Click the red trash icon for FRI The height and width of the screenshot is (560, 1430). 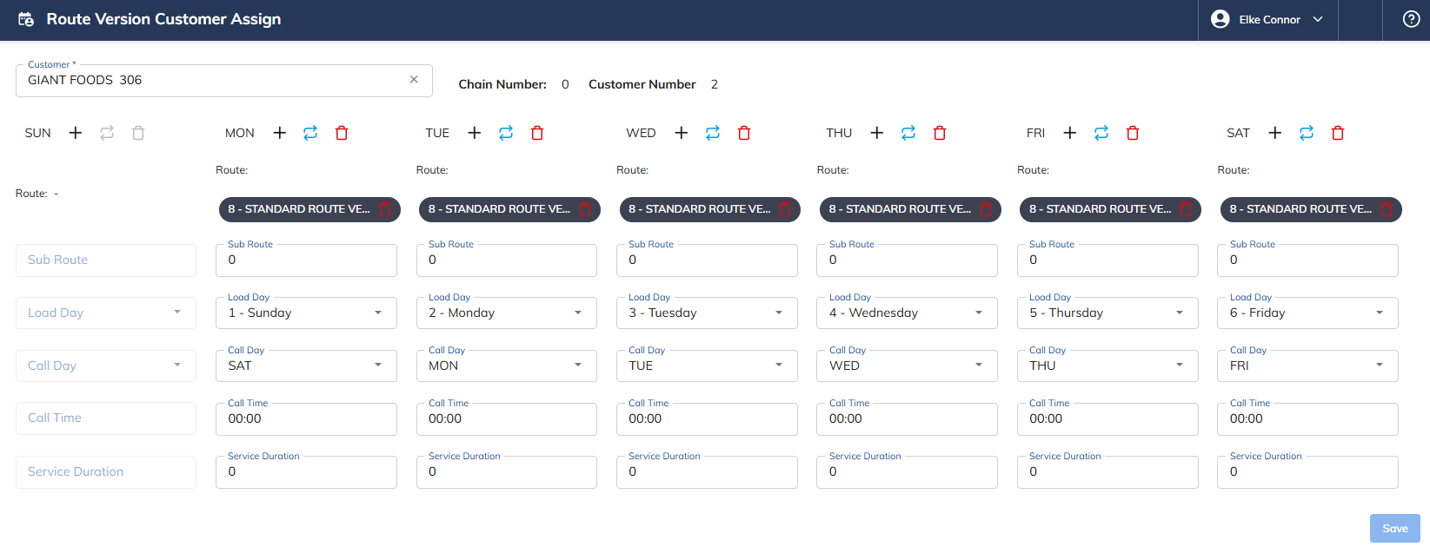click(x=1133, y=133)
